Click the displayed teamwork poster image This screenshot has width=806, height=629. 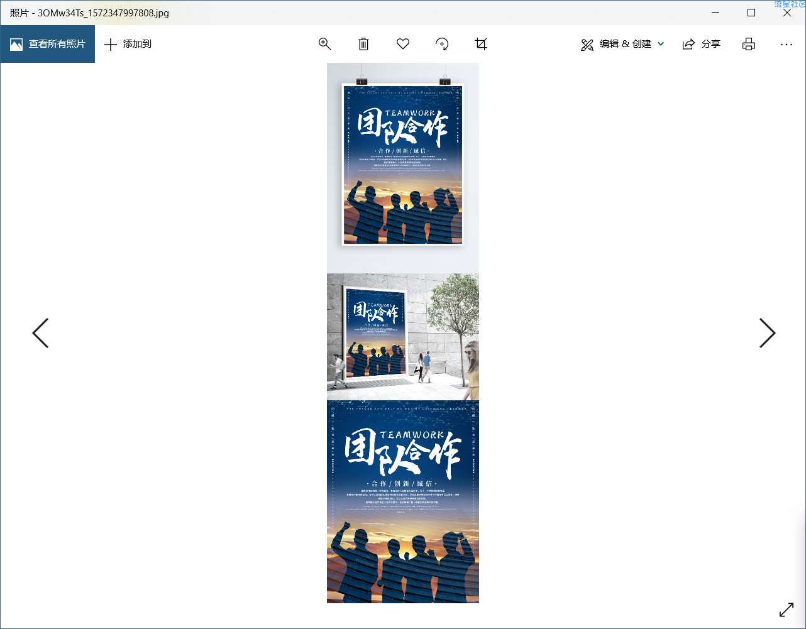(402, 333)
